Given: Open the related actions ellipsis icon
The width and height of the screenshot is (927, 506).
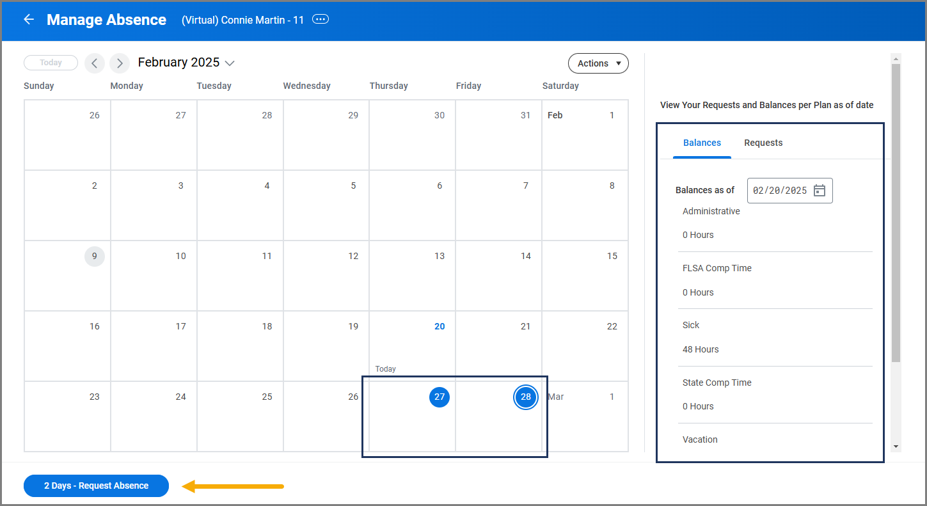Looking at the screenshot, I should point(321,19).
